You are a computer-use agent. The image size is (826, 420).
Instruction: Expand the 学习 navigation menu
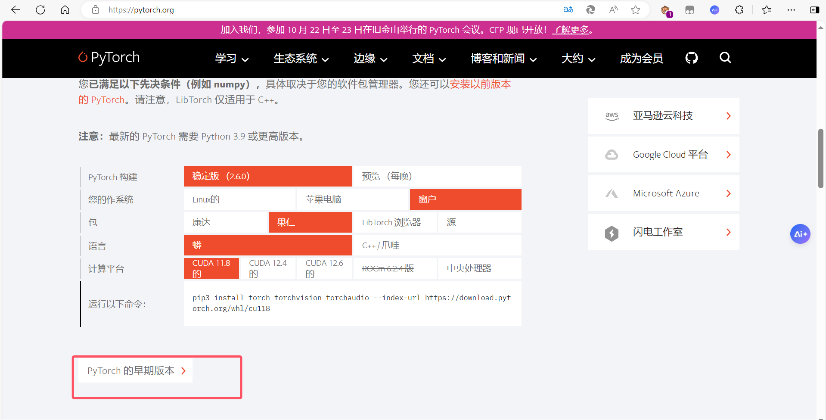tap(232, 59)
